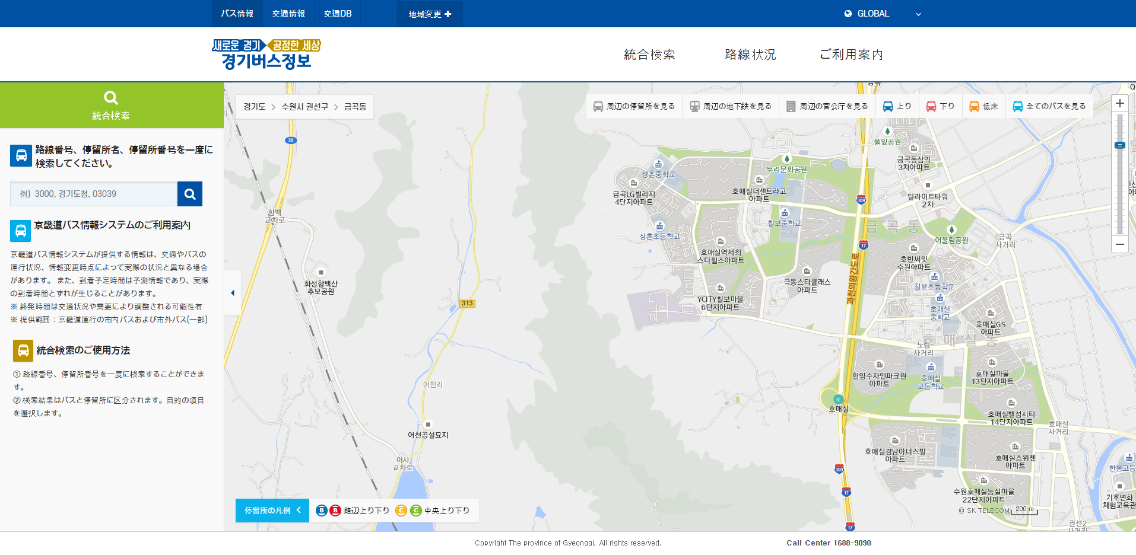Screen dimensions: 1136x555
Task: Toggle 上り bus filter
Action: (x=897, y=106)
